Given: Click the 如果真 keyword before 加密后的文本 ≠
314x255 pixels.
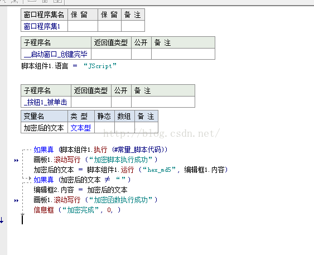Looking at the screenshot, I should (44, 180).
